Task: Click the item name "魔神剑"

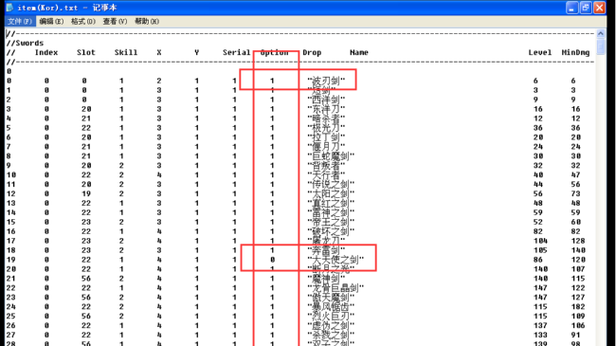Action: pyautogui.click(x=326, y=279)
